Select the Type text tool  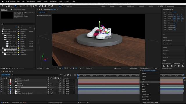coord(36,6)
